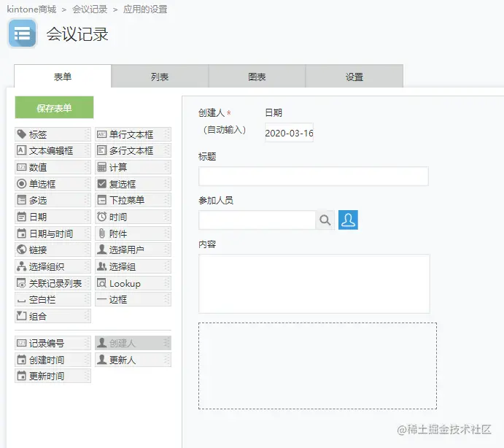Click the 更新时间 label text

[x=47, y=376]
